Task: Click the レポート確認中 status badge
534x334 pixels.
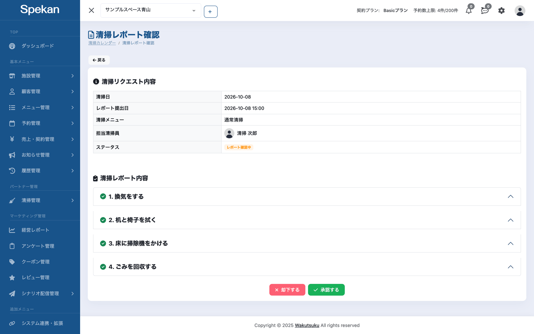Action: 239,147
